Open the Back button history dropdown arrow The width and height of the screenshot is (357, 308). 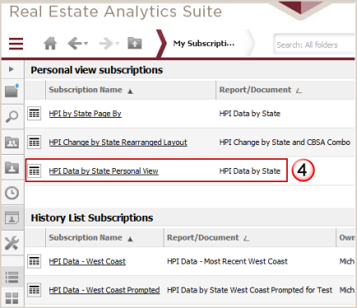tap(86, 44)
